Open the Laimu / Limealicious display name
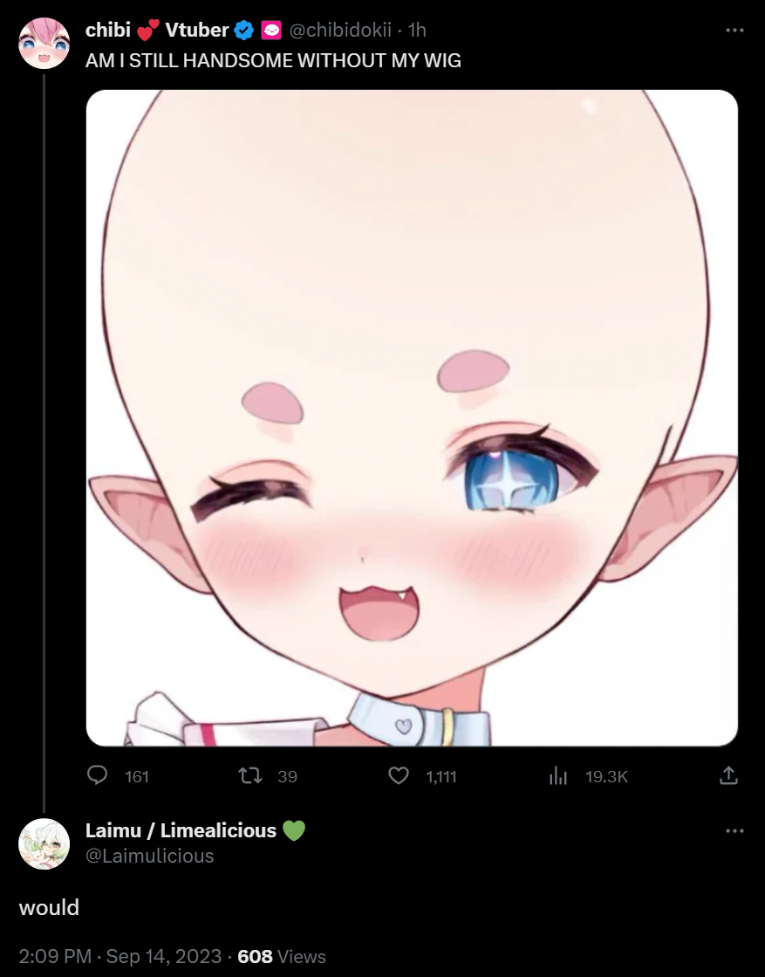Viewport: 765px width, 977px height. pos(181,830)
